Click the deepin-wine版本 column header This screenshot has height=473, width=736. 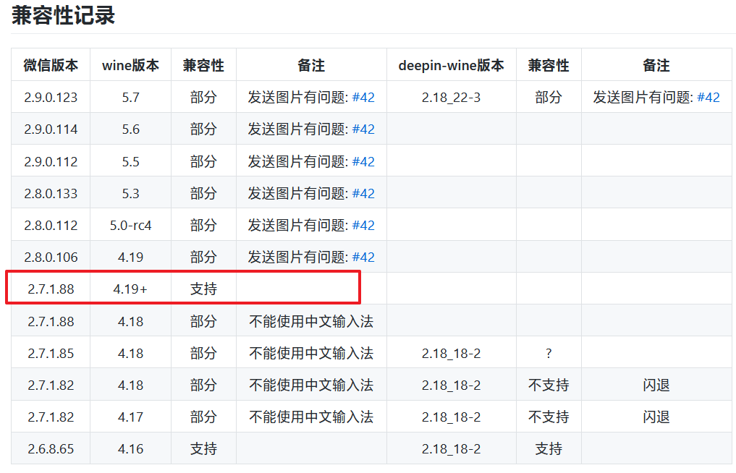[451, 65]
